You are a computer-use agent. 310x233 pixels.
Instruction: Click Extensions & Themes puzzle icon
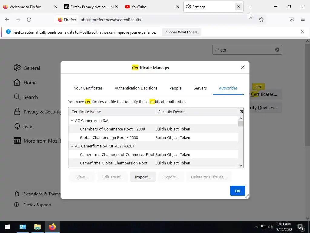17,194
